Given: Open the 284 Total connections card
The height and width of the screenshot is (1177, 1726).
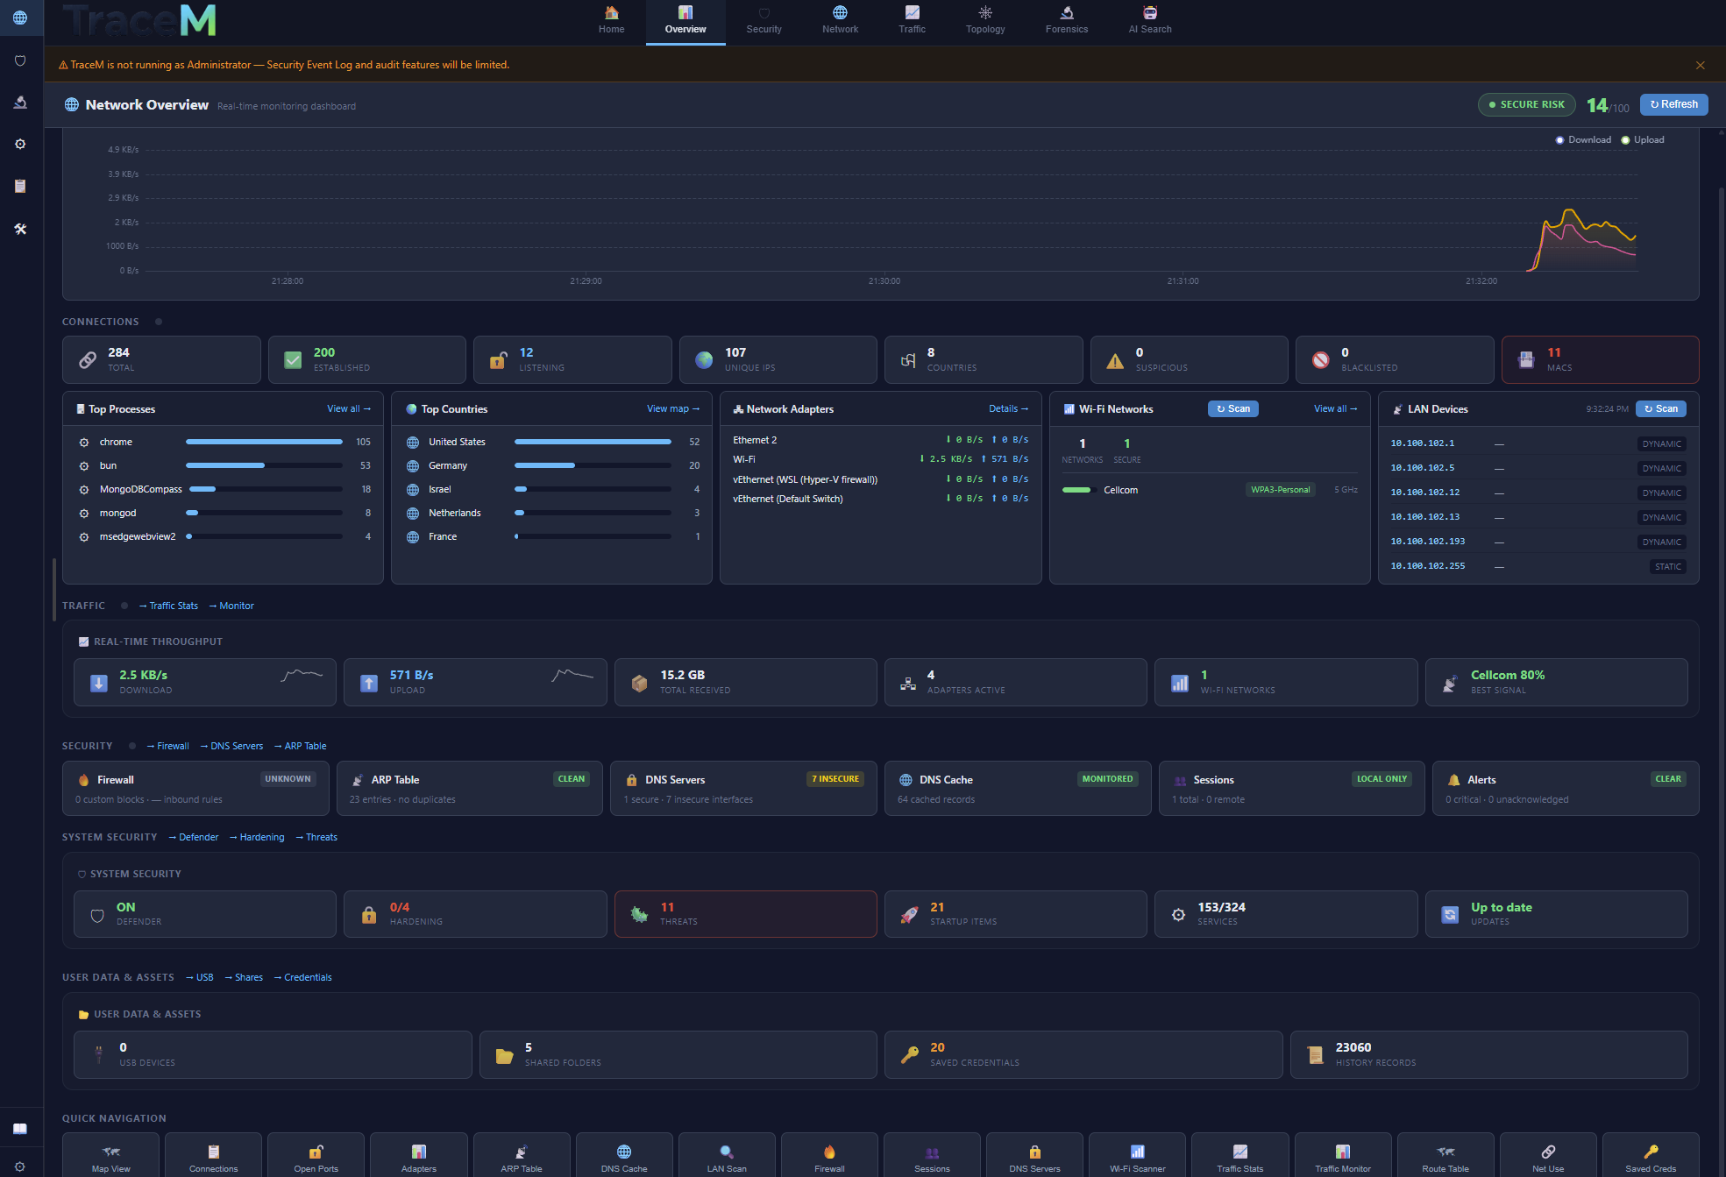Looking at the screenshot, I should click(161, 359).
